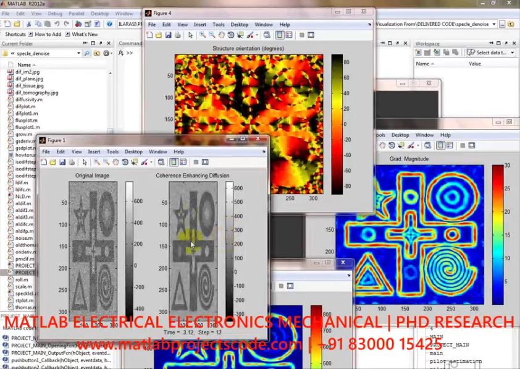Print Figure 4 using the printer icon
The height and width of the screenshot is (369, 520).
tap(178, 35)
